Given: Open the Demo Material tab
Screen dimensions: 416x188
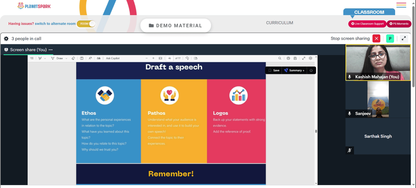Looking at the screenshot, I should (x=176, y=26).
